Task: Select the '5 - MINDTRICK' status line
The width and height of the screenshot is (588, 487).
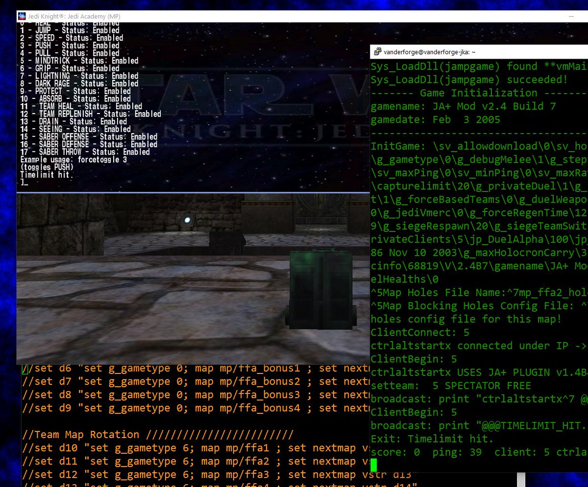Action: pos(79,61)
